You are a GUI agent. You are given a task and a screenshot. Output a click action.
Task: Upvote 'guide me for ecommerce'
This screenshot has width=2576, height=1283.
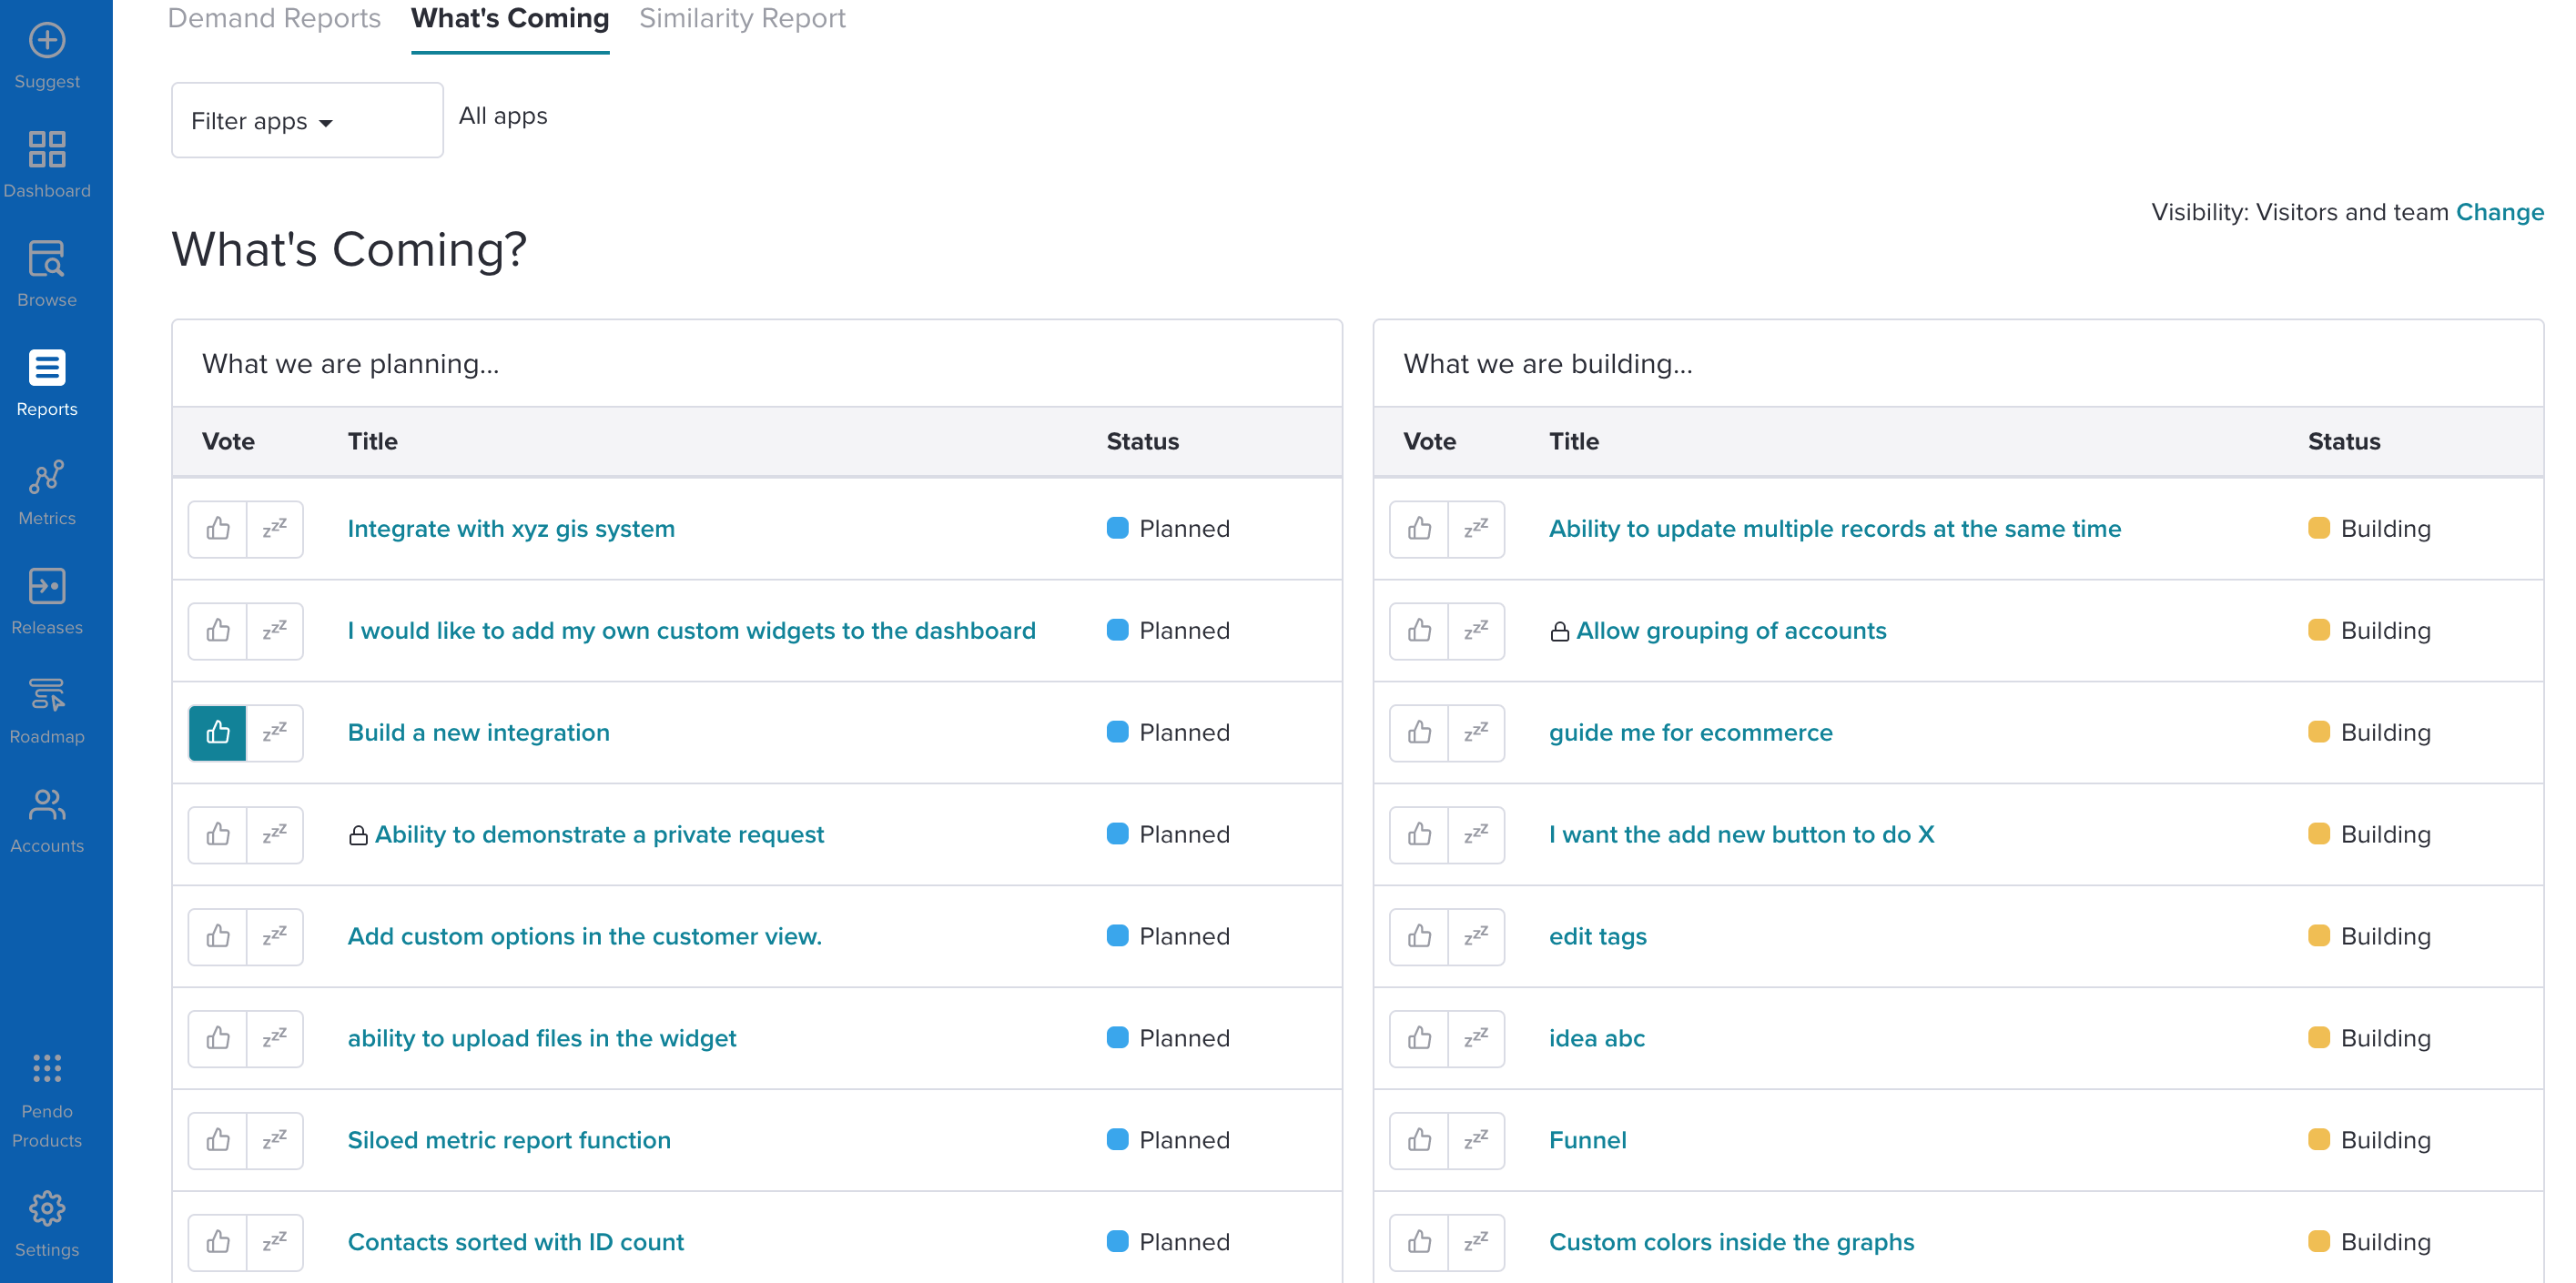pos(1419,733)
